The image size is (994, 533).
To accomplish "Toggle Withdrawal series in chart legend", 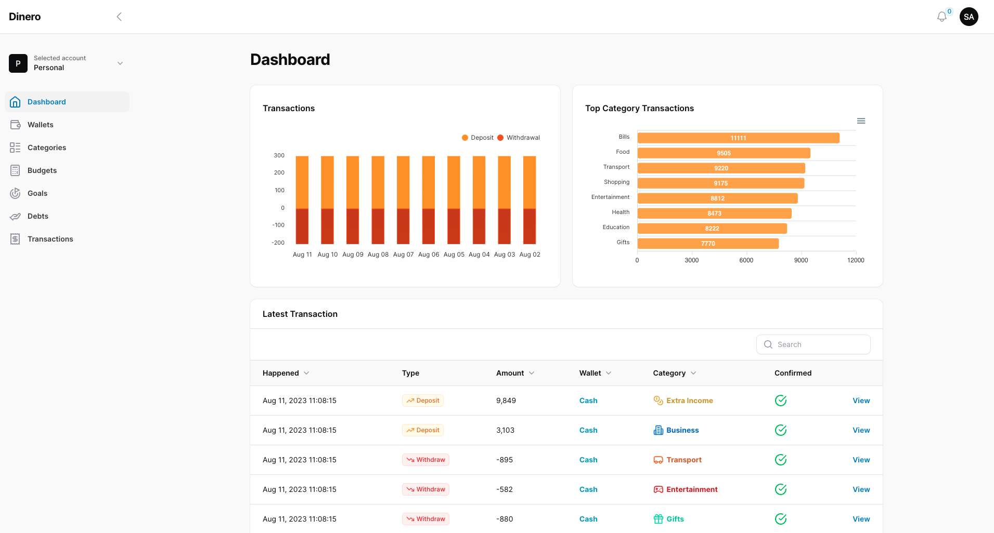I will 519,138.
